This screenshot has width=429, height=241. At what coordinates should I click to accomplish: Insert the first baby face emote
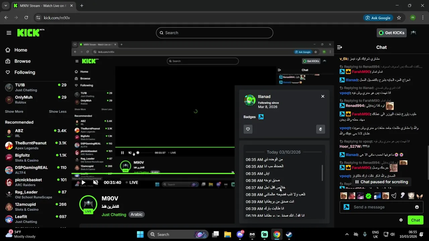343,196
